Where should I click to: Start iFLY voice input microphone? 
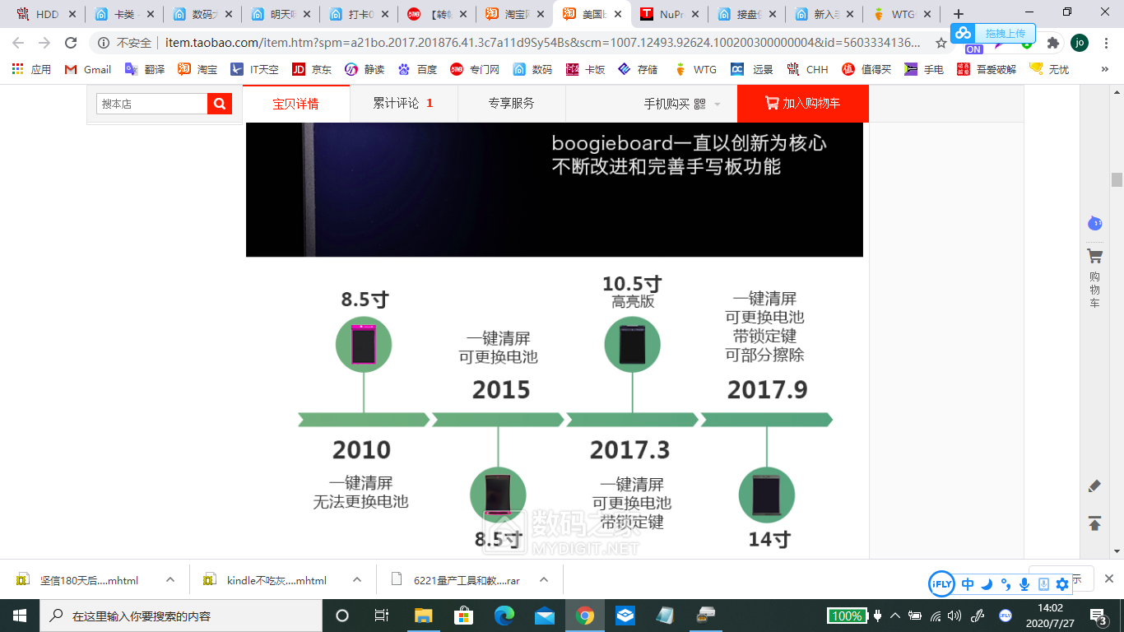(1024, 584)
